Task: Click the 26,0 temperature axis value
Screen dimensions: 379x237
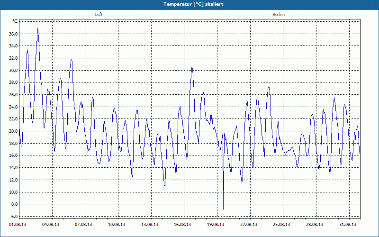Action: 14,94
